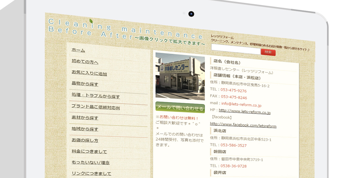The width and height of the screenshot is (340, 178).
Task: Click the address 静岡県浜松市浜北区中条523-1
Action: point(246,139)
